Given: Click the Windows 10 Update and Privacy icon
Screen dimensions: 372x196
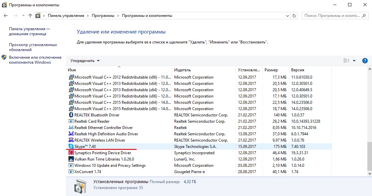Looking at the screenshot, I should [71, 165].
